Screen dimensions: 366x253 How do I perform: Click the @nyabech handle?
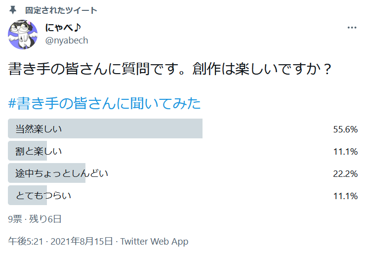click(x=67, y=41)
